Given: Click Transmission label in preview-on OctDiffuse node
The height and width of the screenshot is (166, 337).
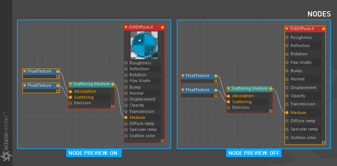Looking at the screenshot, I should click(142, 111).
